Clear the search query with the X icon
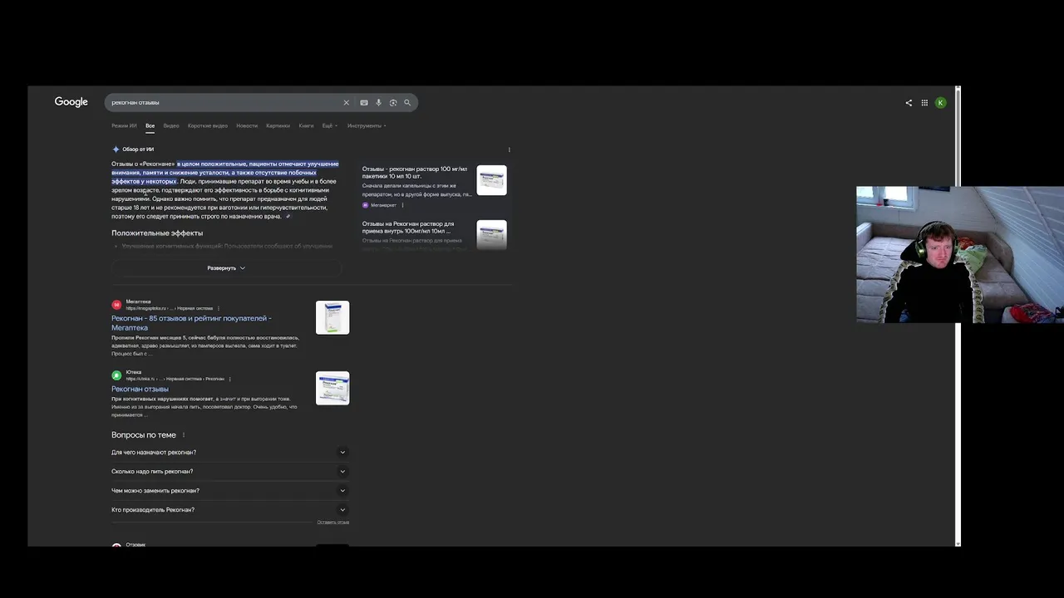Screen dimensions: 1064x598 (346, 103)
